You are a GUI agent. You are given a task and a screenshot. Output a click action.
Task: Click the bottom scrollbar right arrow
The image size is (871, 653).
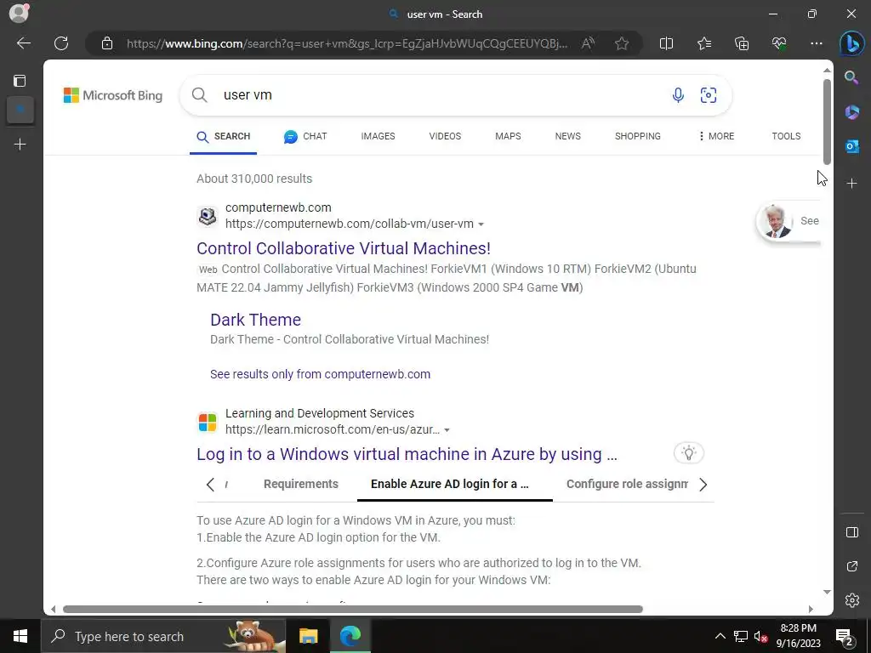coord(811,609)
